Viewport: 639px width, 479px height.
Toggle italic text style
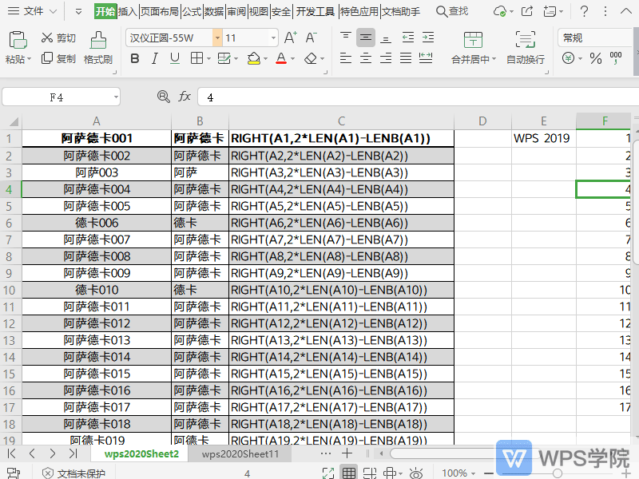tap(153, 58)
